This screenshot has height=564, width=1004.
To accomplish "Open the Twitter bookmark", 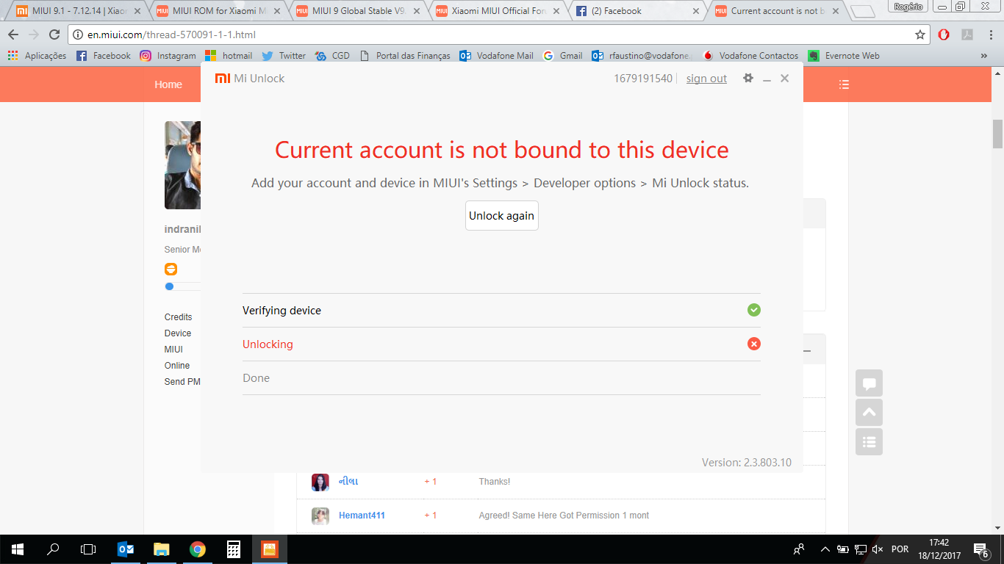I will coord(284,56).
